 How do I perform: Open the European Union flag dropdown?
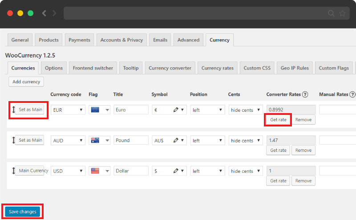coord(99,110)
